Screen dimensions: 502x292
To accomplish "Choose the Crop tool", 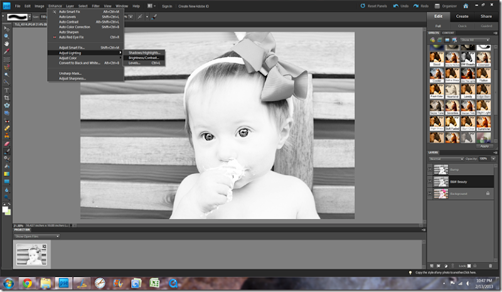I will (x=6, y=97).
